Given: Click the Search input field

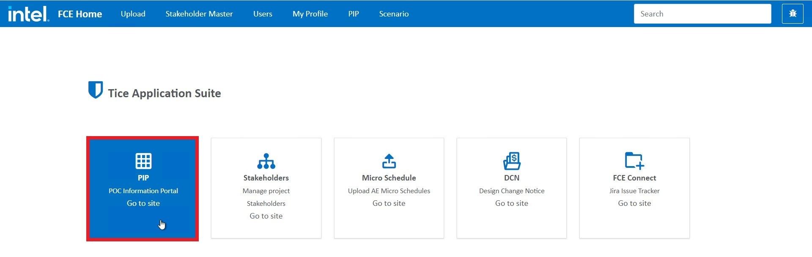Looking at the screenshot, I should (x=702, y=14).
